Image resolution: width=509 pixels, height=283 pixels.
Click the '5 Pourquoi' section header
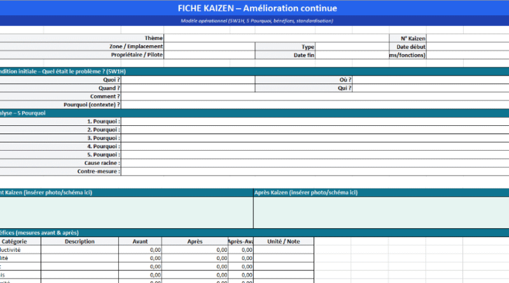[254, 113]
